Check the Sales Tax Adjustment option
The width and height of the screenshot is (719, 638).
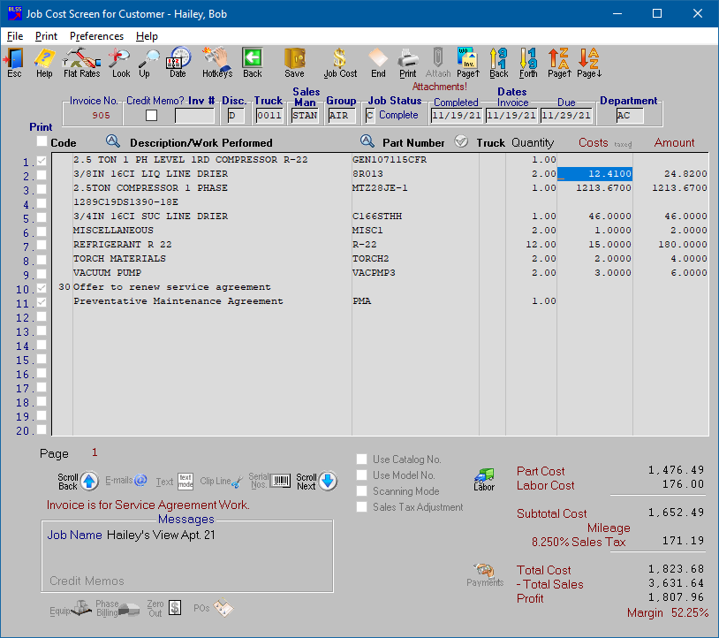click(x=362, y=506)
